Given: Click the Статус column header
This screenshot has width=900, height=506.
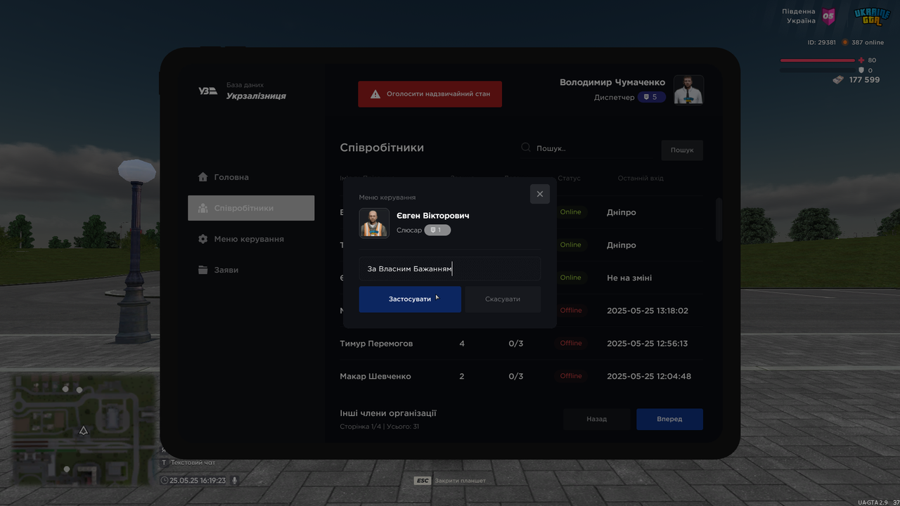Looking at the screenshot, I should click(569, 179).
